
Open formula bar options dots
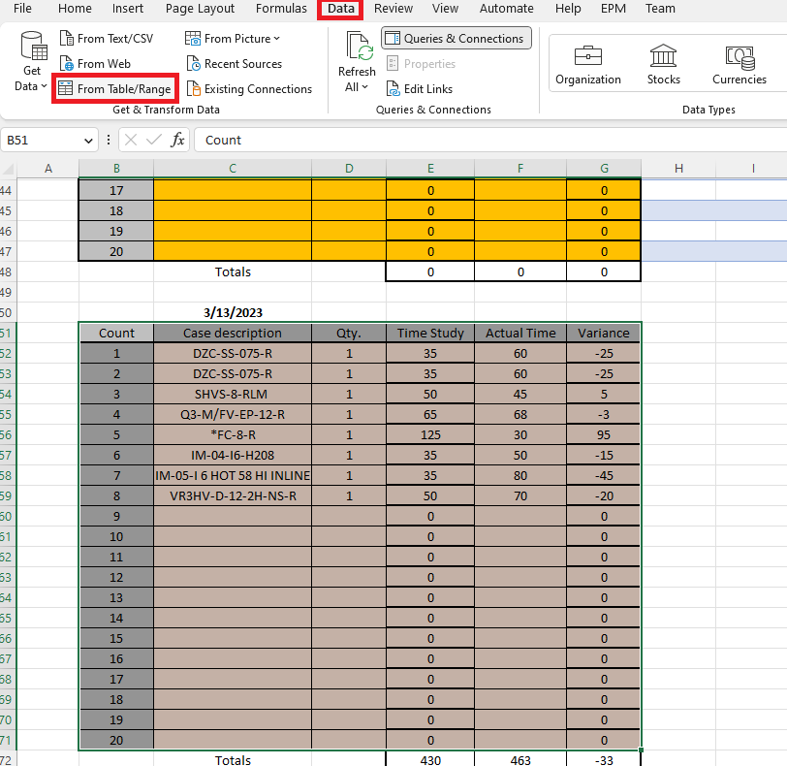109,140
